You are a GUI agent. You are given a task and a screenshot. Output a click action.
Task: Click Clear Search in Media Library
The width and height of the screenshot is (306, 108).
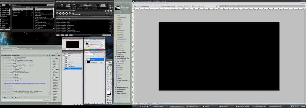point(50,5)
